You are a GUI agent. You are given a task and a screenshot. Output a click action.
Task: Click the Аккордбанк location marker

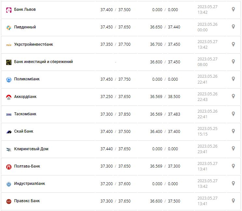pos(233,96)
